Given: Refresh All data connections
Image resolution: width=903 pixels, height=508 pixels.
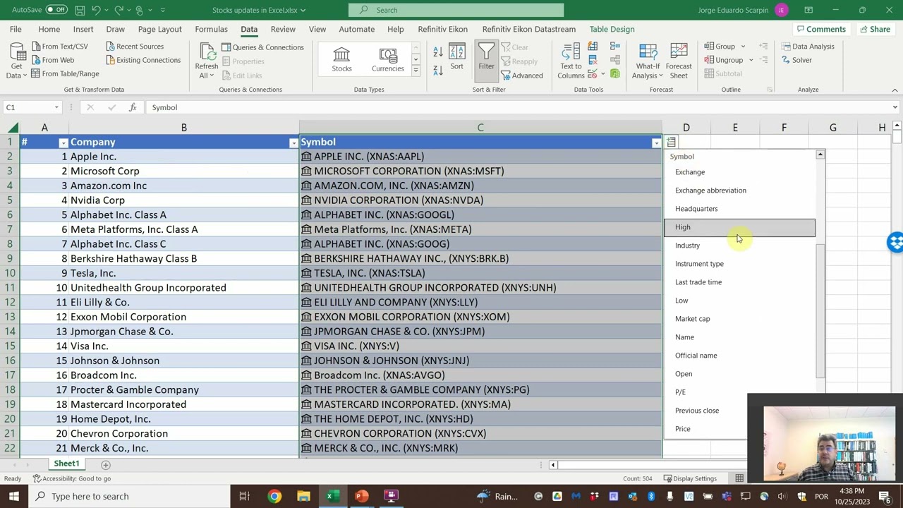Looking at the screenshot, I should coord(207,61).
